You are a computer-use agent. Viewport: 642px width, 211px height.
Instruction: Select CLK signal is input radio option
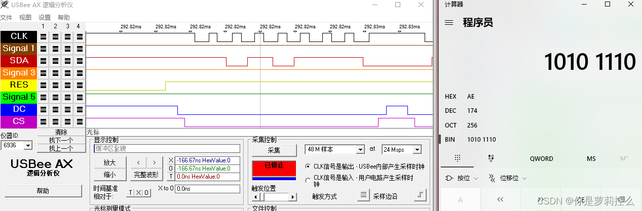click(309, 181)
